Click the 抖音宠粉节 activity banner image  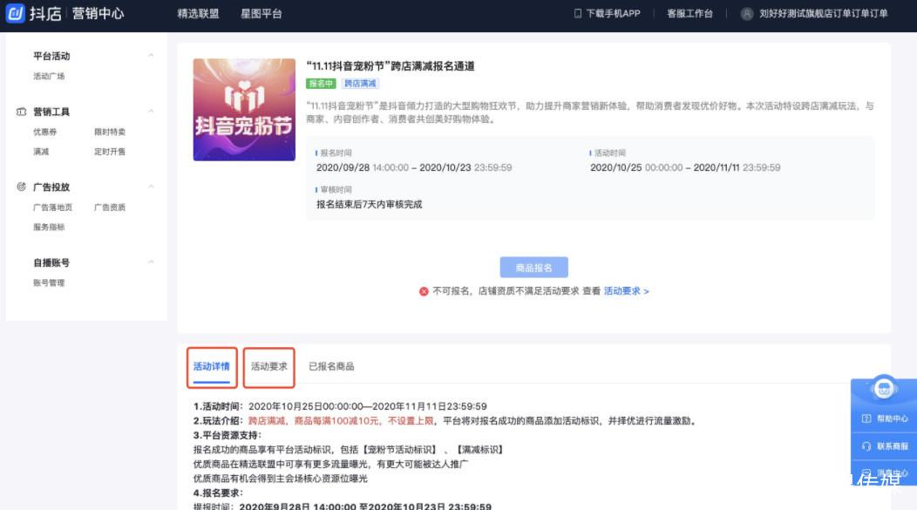coord(244,109)
